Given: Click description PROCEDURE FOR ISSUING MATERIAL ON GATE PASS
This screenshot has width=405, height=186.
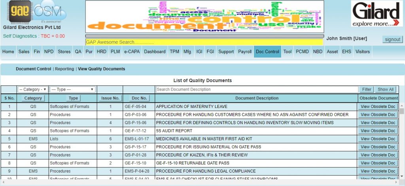Looking at the screenshot, I should click(x=208, y=147).
